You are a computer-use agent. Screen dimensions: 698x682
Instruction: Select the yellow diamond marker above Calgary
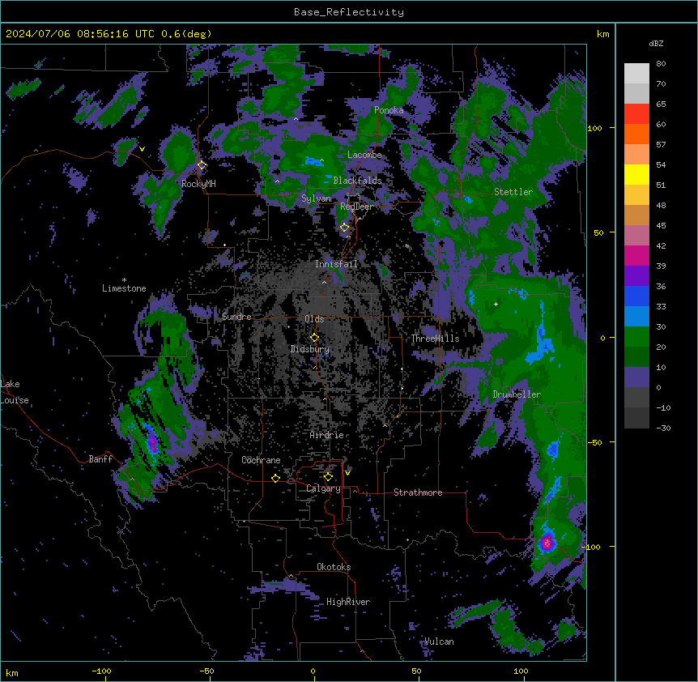[328, 477]
